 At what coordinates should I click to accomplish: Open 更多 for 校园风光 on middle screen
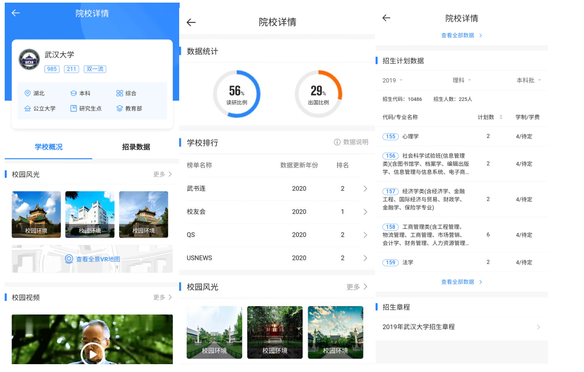coord(357,287)
